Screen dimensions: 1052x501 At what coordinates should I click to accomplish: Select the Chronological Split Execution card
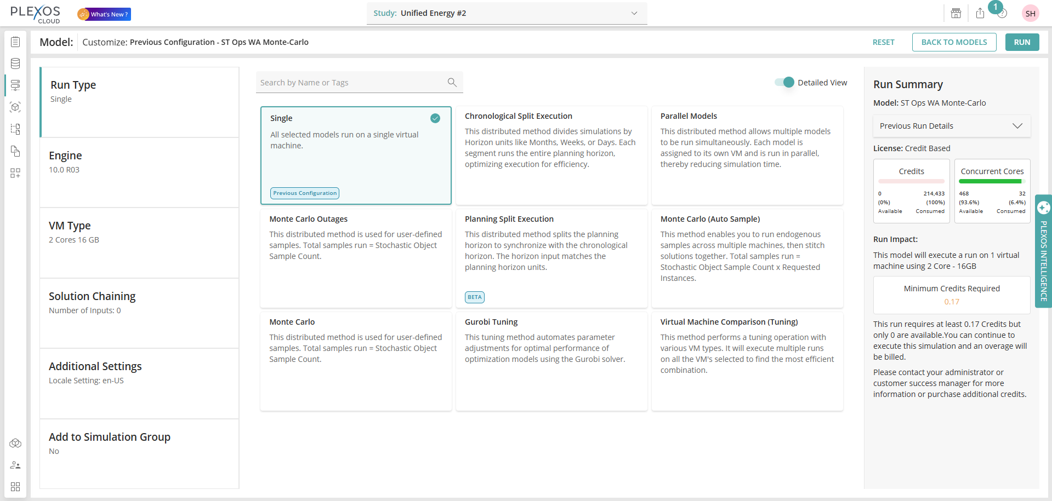point(551,156)
